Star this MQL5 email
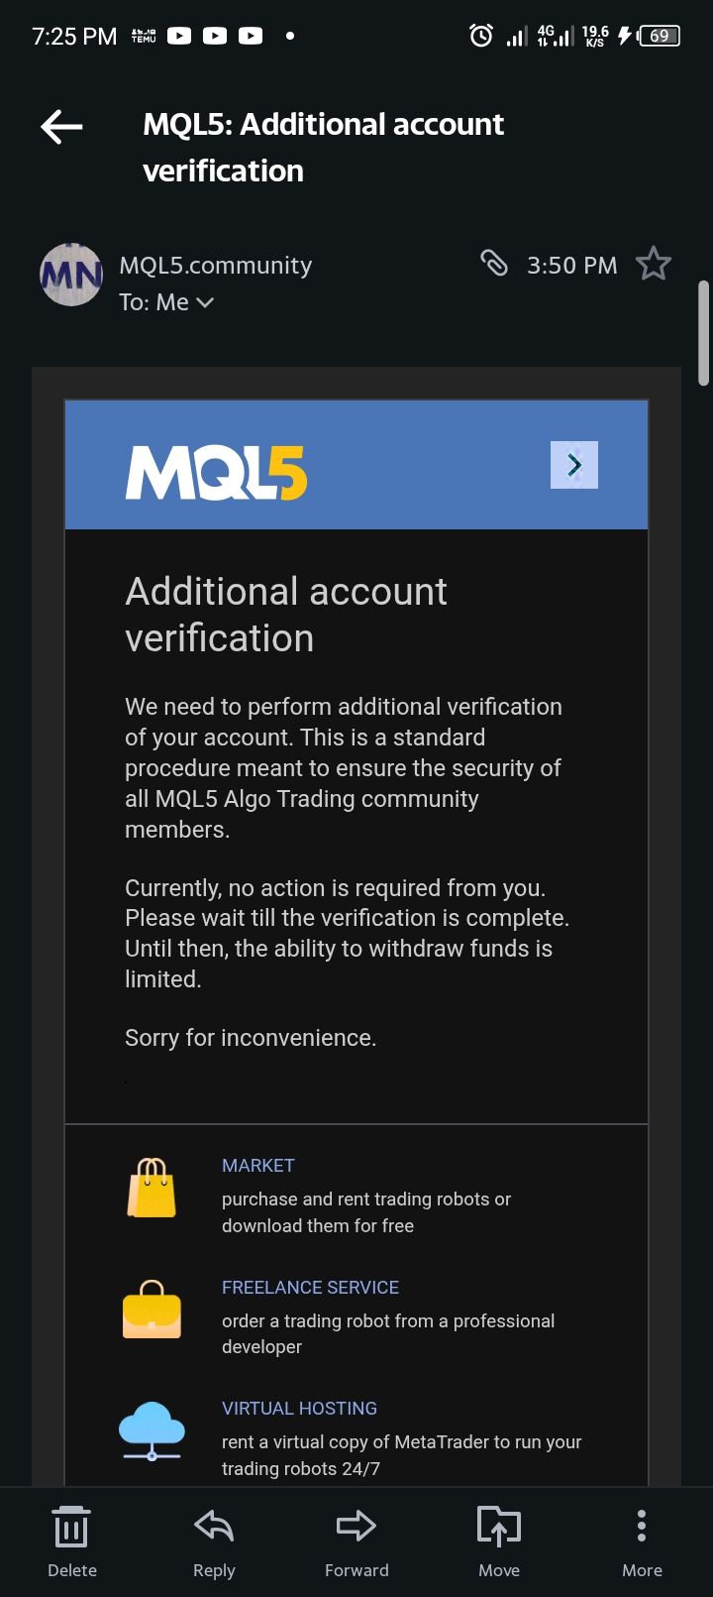The image size is (713, 1597). [653, 264]
